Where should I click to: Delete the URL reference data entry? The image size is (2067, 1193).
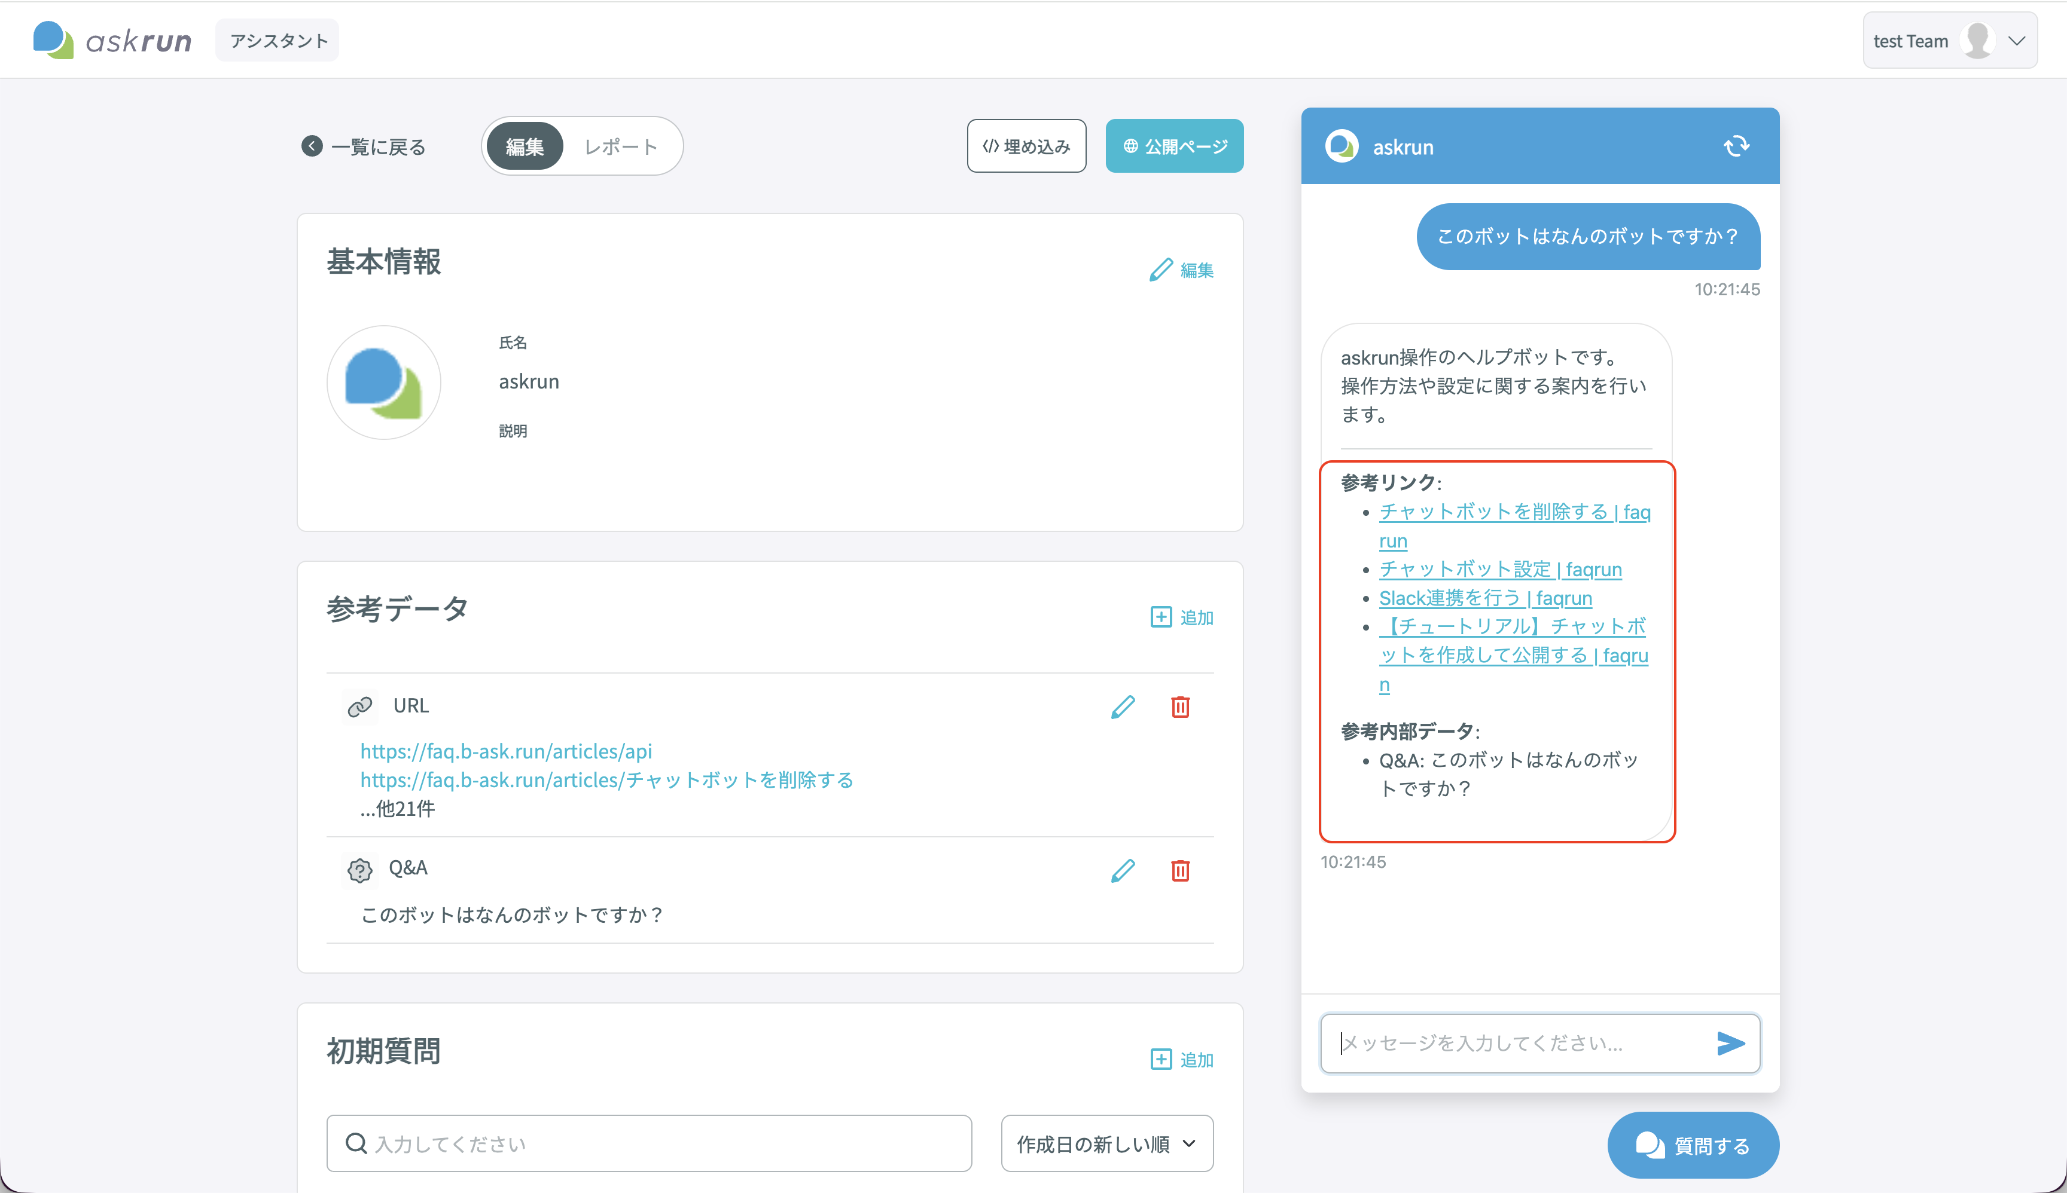[x=1180, y=706]
